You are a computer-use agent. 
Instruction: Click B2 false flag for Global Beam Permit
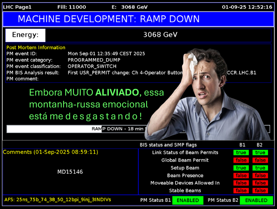click(x=260, y=160)
